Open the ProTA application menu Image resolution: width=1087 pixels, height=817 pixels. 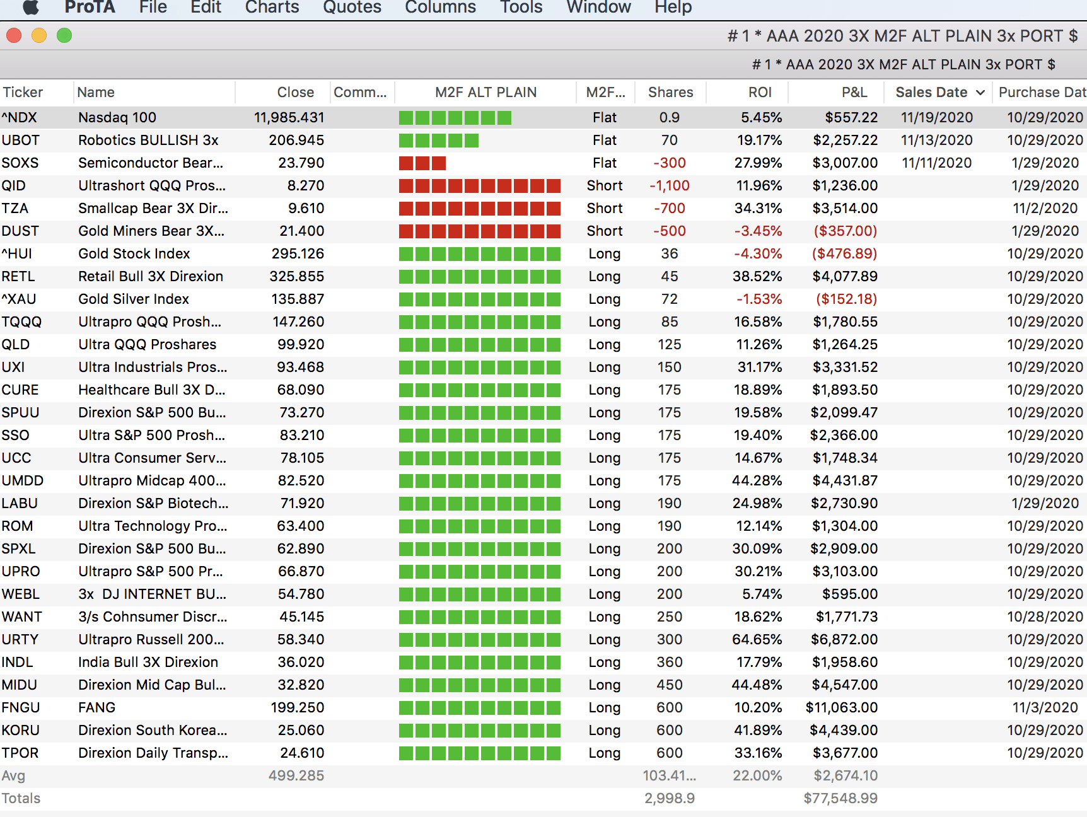90,7
